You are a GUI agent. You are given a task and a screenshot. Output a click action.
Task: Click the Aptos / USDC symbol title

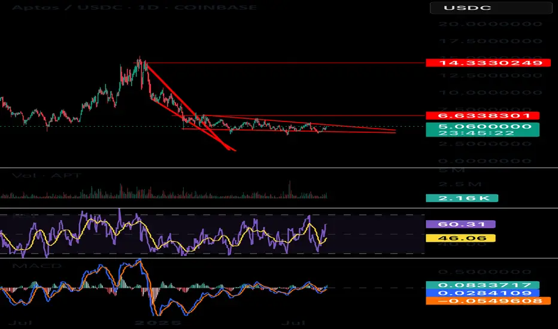coord(66,7)
